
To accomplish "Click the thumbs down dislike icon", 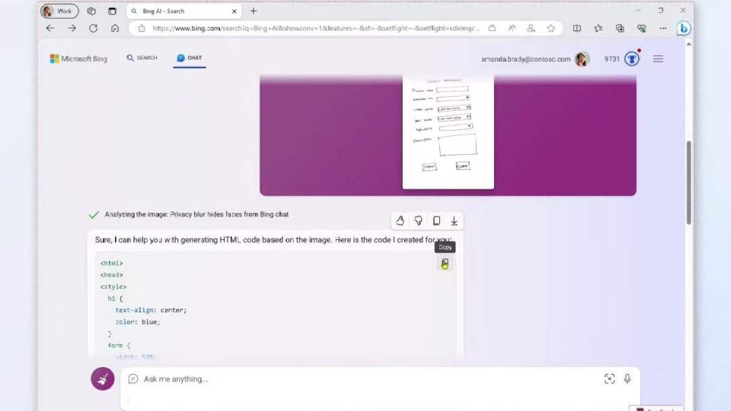I will [x=418, y=220].
